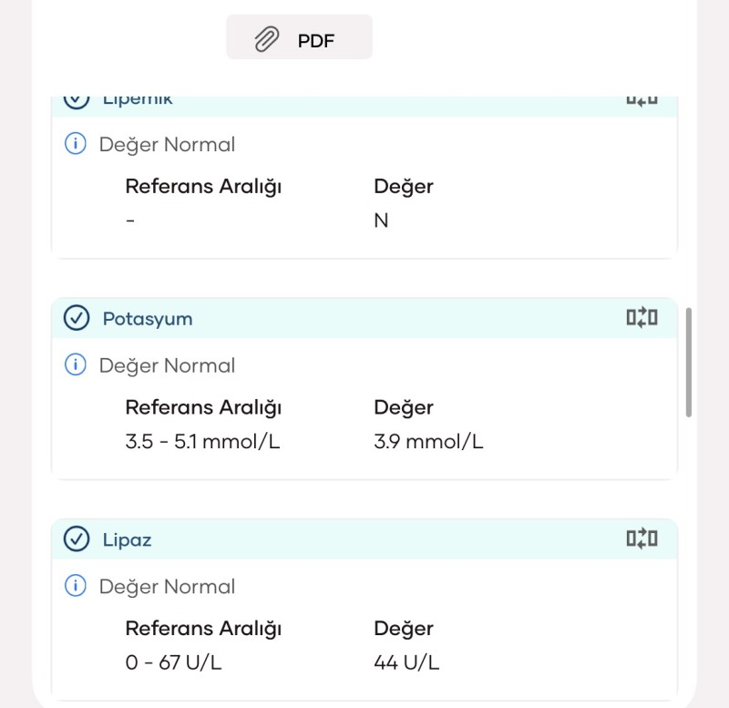Open the PDF attachment button
This screenshot has width=729, height=708.
coord(299,37)
